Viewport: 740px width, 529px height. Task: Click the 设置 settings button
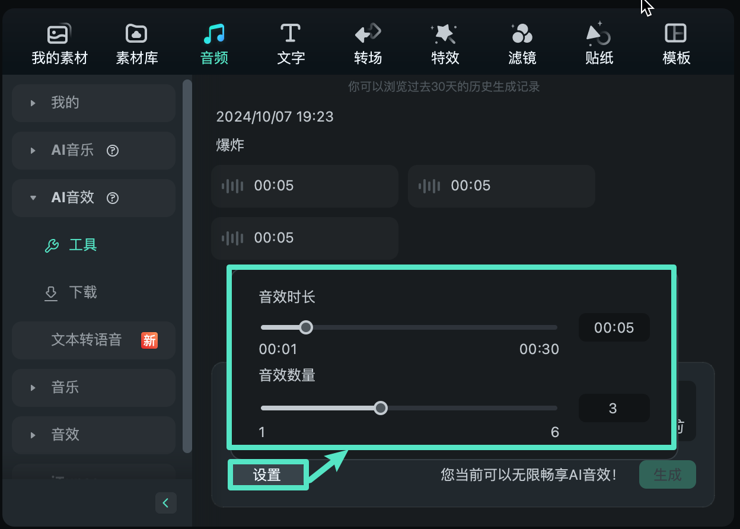267,474
